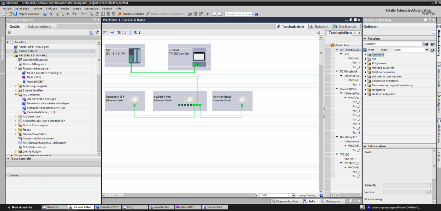This screenshot has height=211, width=441.
Task: Expand the Controller folder in hardware catalog
Action: (x=366, y=55)
